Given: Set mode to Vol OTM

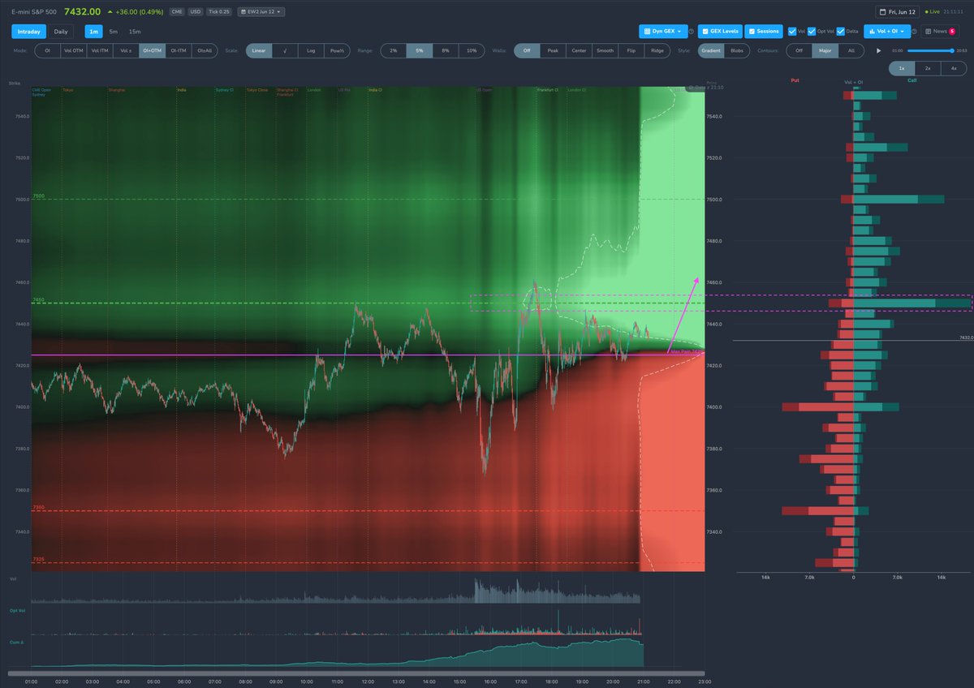Looking at the screenshot, I should click(x=73, y=50).
